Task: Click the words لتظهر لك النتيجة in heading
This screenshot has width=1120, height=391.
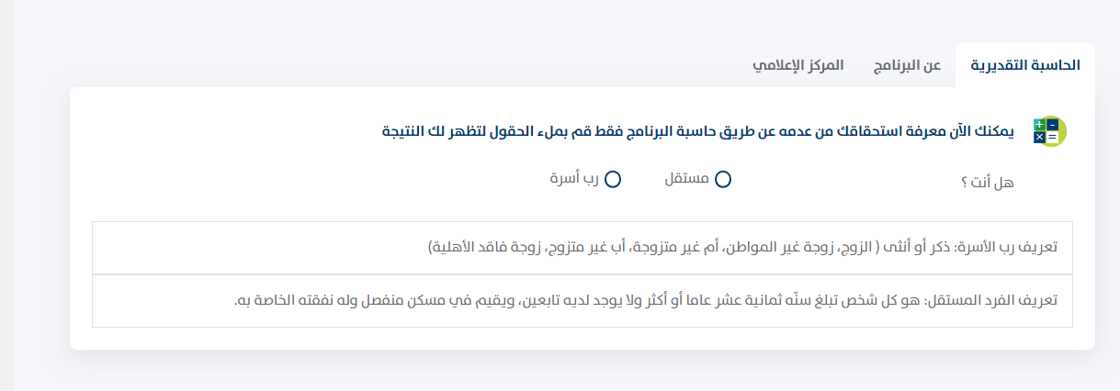Action: pos(427,131)
